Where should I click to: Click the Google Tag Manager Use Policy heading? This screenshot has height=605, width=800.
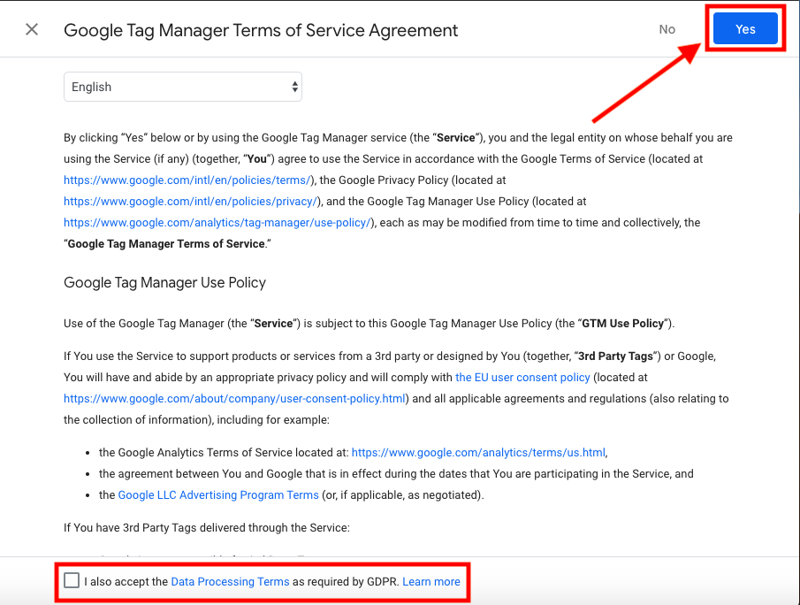tap(164, 283)
